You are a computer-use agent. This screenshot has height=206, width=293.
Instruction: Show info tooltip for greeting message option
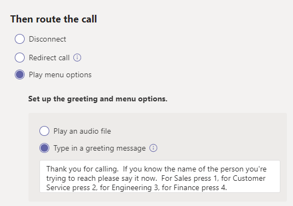pos(153,148)
